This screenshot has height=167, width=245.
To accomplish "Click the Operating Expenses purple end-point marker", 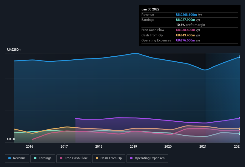I will 240,118.
